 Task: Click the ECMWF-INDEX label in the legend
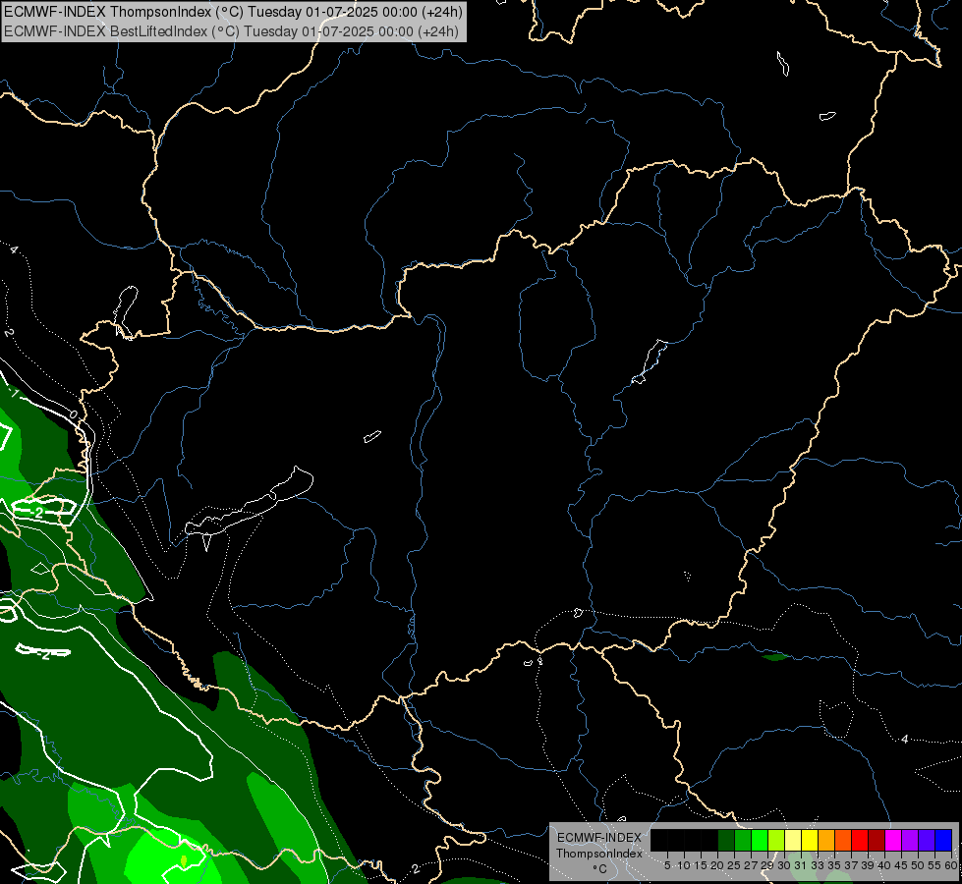tap(599, 838)
